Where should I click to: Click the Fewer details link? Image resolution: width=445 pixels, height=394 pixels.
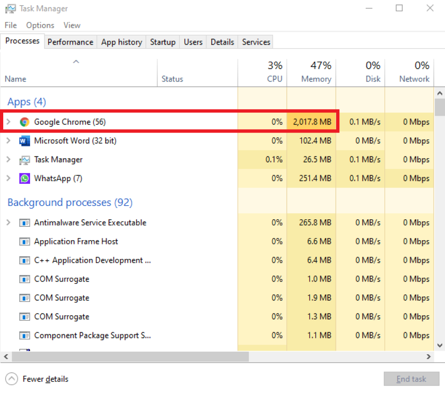[46, 379]
